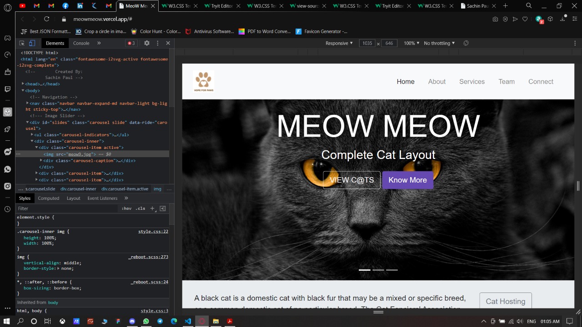This screenshot has width=582, height=327.
Task: Select the inspect element picker icon
Action: pyautogui.click(x=22, y=43)
